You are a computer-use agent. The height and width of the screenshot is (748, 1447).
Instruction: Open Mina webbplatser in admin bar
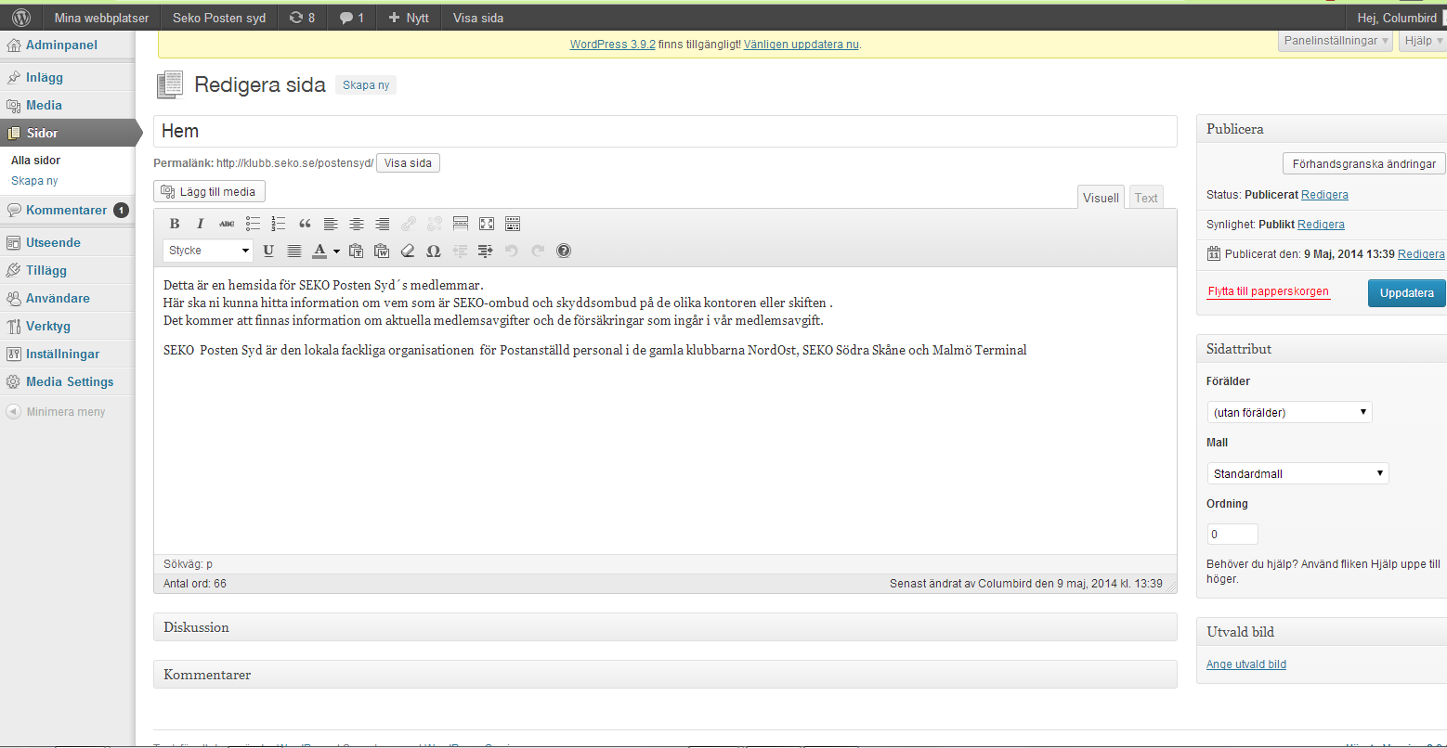101,17
